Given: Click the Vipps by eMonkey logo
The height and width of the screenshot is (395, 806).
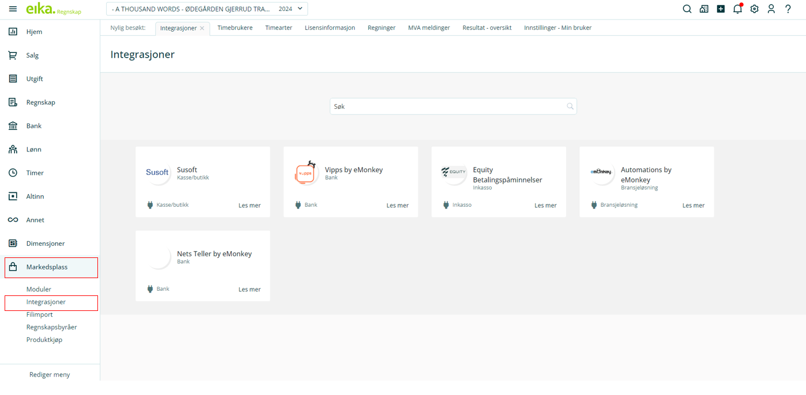Looking at the screenshot, I should click(305, 173).
